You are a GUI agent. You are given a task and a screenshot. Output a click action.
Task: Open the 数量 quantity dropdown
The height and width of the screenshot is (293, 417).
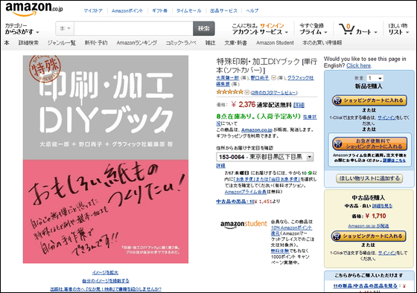click(375, 78)
